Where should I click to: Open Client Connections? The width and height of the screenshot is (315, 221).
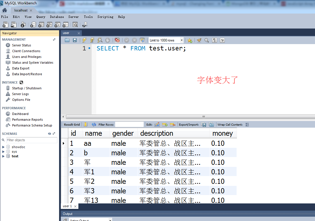(x=26, y=51)
